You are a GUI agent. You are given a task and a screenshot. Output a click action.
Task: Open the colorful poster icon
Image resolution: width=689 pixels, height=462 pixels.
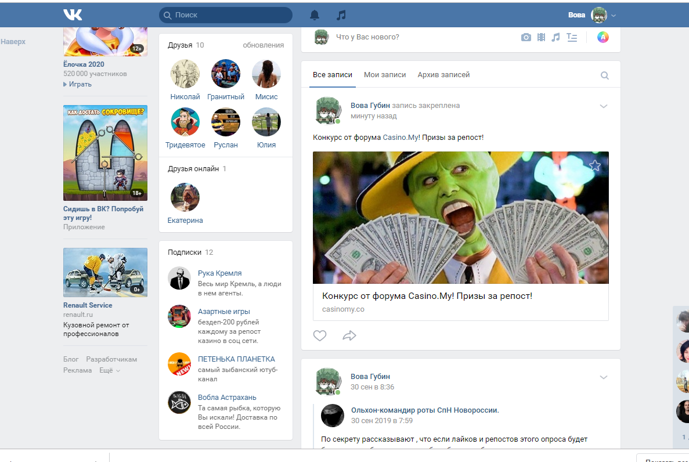tap(603, 37)
